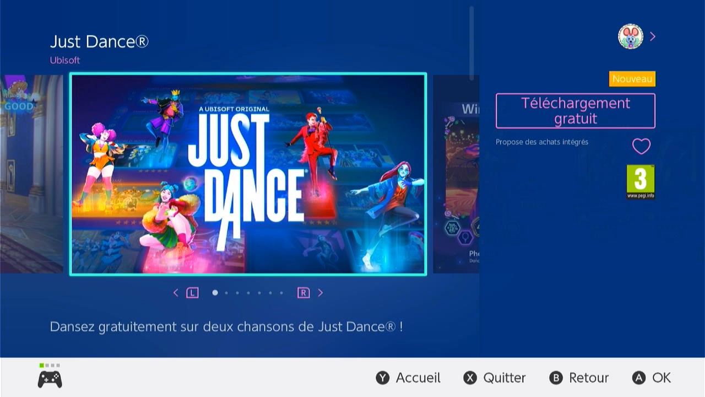705x397 pixels.
Task: Click the controller icon in footer
Action: [50, 379]
